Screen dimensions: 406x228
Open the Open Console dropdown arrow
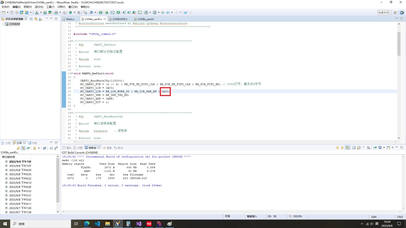click(393, 147)
